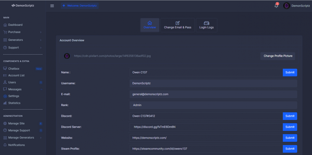Toggle the hamburger sidebar menu
312x155 pixels.
click(x=52, y=6)
